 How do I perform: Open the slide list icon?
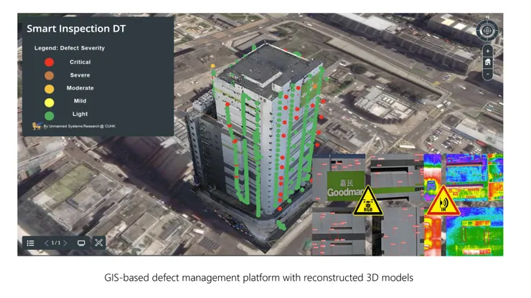[x=30, y=244]
